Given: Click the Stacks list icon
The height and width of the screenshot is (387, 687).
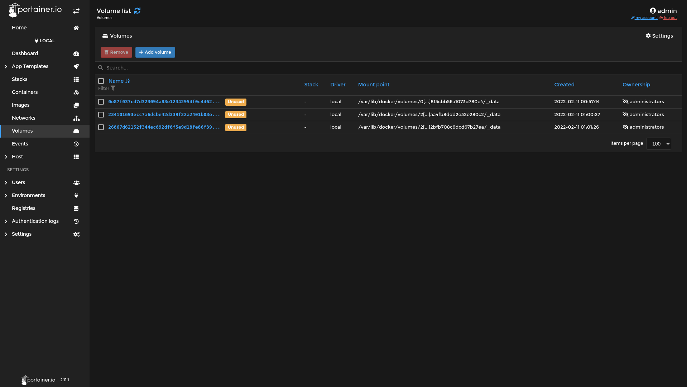Looking at the screenshot, I should click(x=76, y=80).
